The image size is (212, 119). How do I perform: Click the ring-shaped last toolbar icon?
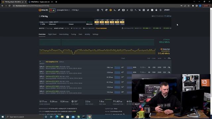tap(160, 10)
